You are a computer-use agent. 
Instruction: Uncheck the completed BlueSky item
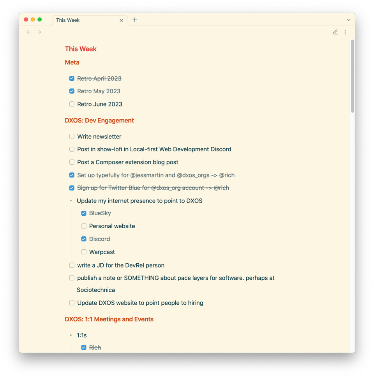[83, 213]
